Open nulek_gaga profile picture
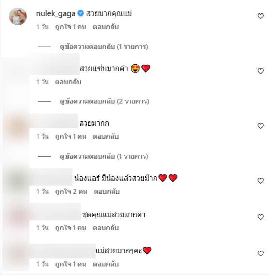This screenshot has height=276, width=270. (x=18, y=17)
